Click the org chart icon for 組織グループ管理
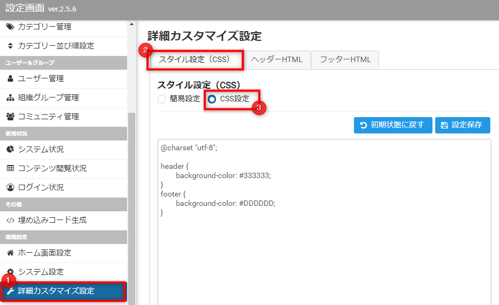 (10, 97)
